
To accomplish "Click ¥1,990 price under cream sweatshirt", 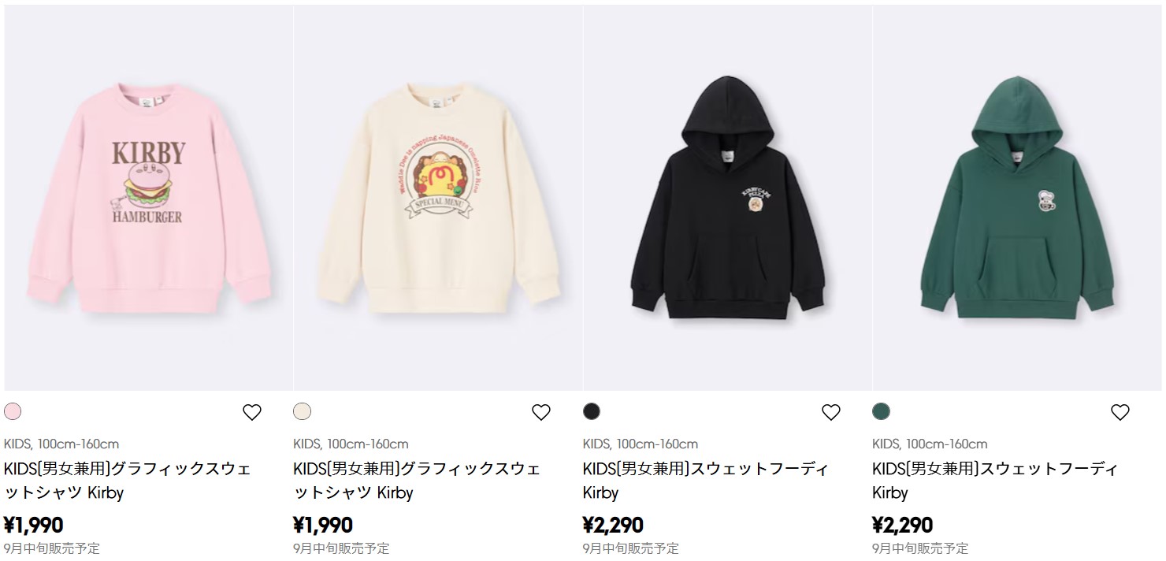I will (x=323, y=525).
